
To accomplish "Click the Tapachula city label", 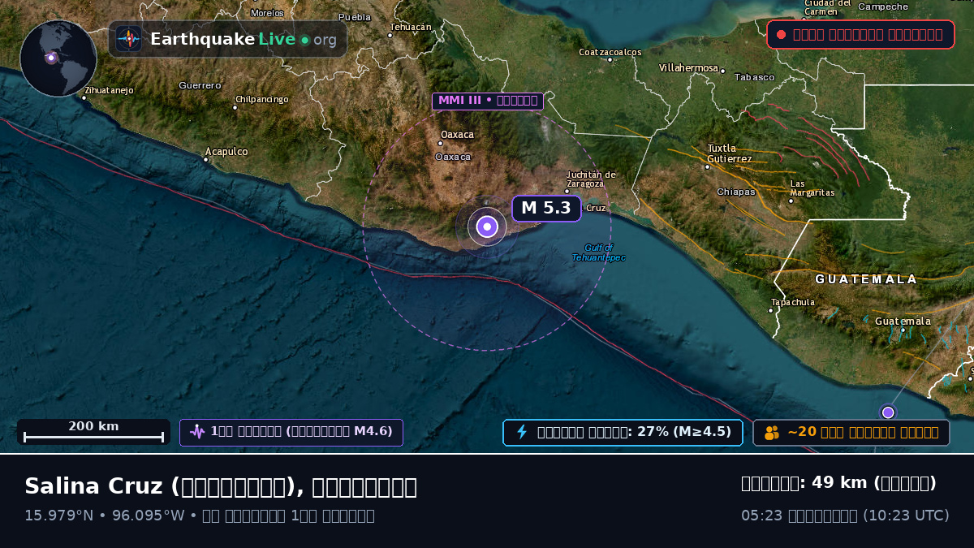I will coord(793,302).
